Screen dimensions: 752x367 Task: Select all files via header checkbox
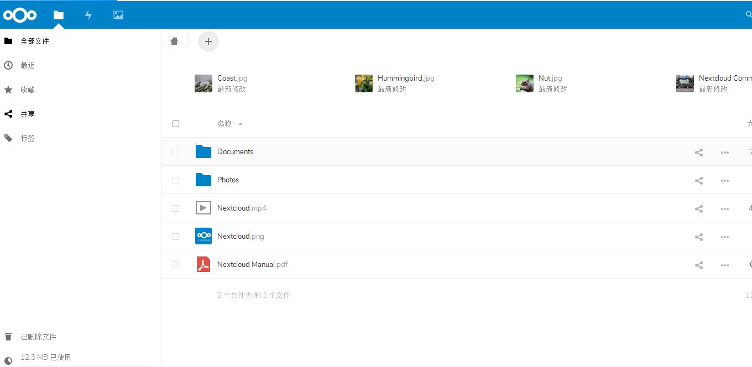tap(176, 123)
